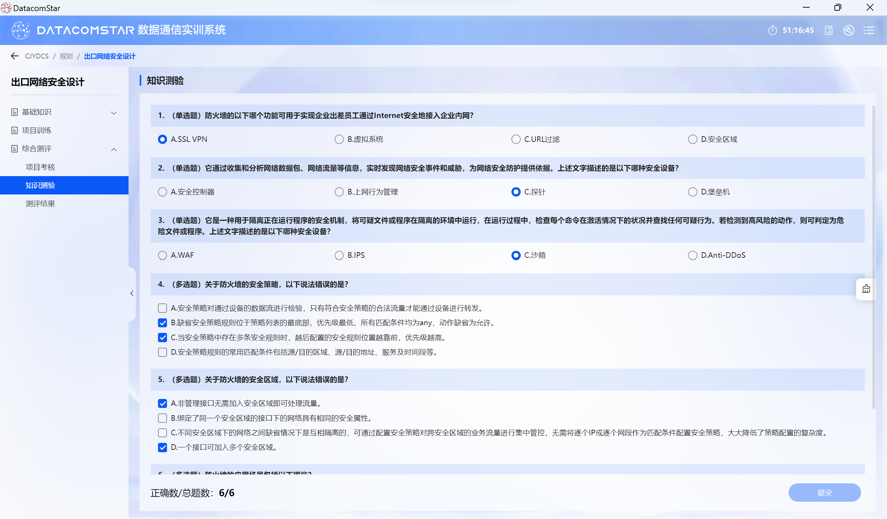
Task: Click the 提交 submit button
Action: pos(824,492)
